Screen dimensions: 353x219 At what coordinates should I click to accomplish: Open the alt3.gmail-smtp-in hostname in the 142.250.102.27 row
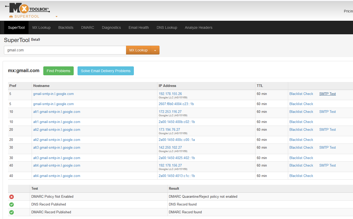[57, 148]
